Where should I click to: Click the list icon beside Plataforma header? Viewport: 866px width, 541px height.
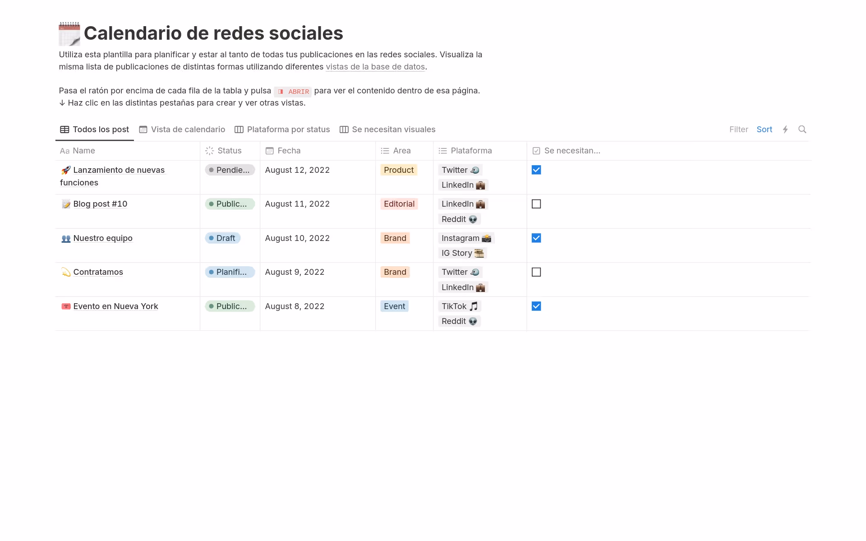442,150
